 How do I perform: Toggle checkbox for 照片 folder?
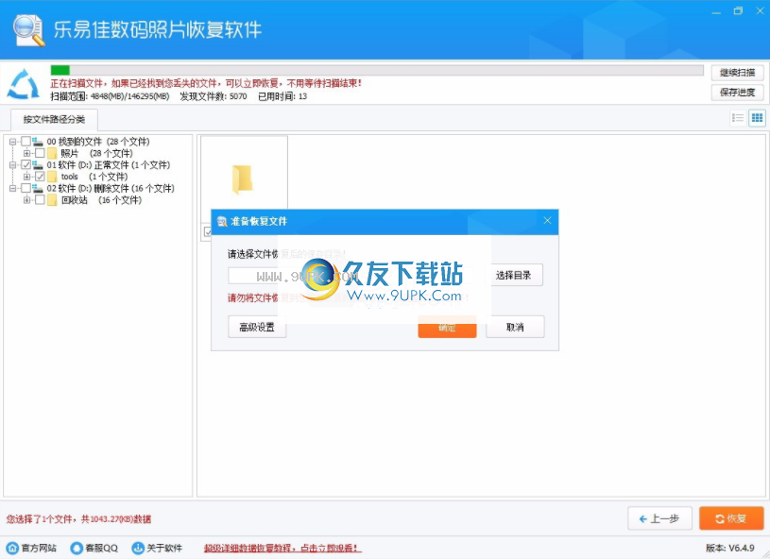click(40, 153)
